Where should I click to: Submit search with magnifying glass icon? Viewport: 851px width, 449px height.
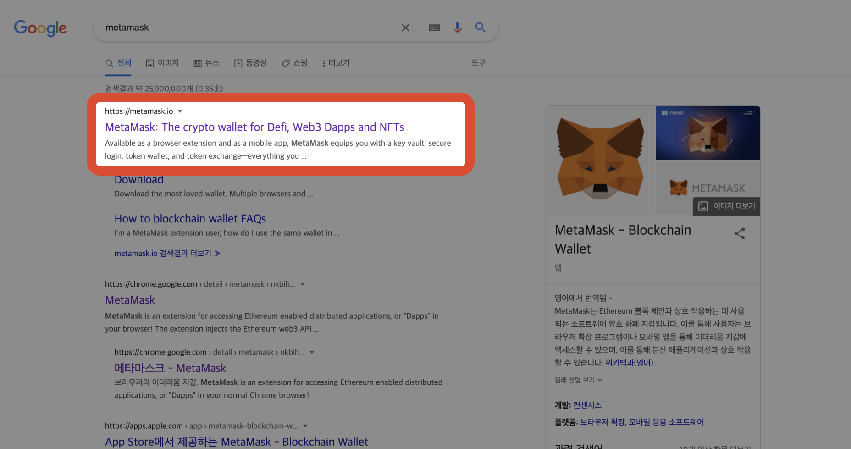click(480, 28)
